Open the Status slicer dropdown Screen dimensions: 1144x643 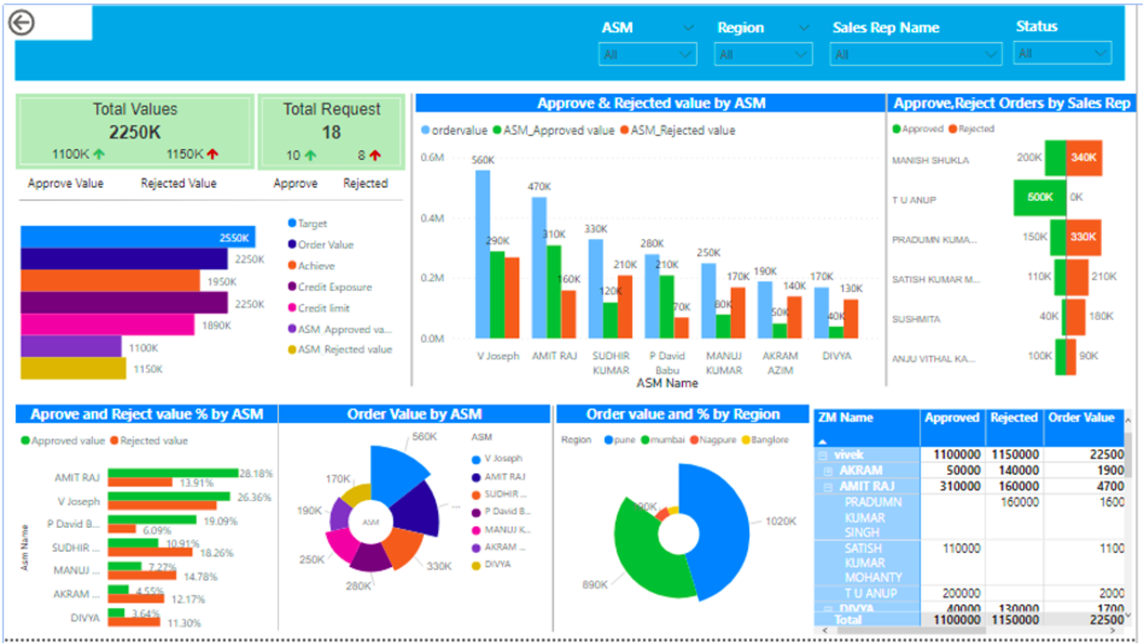1063,54
